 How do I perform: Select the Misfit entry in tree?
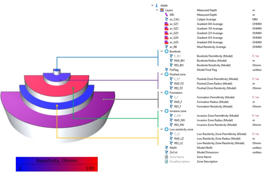173,148
